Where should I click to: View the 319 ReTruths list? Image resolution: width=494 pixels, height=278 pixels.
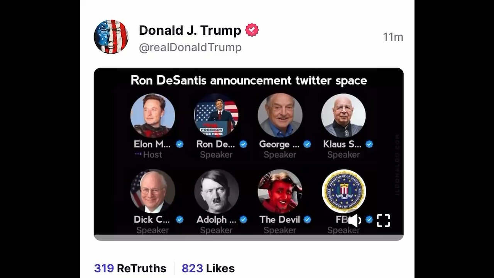[x=130, y=268]
